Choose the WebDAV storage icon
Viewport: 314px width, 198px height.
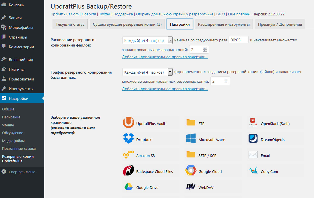pyautogui.click(x=191, y=187)
